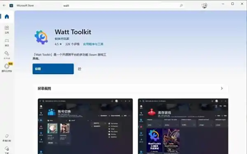Click the Microsoft Store logo icon
The width and height of the screenshot is (247, 154).
tap(11, 5)
